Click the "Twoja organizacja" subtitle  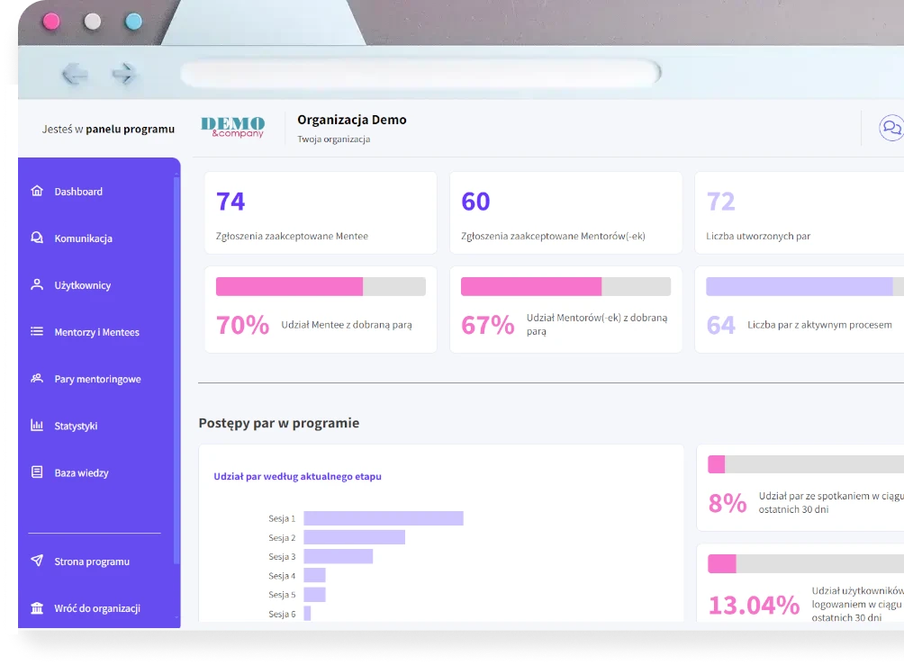click(x=334, y=139)
